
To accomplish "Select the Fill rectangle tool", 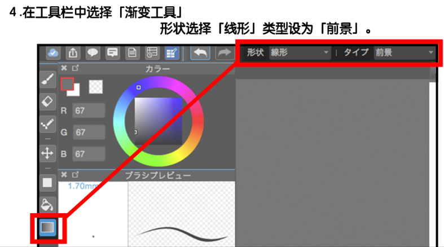I will (x=47, y=183).
